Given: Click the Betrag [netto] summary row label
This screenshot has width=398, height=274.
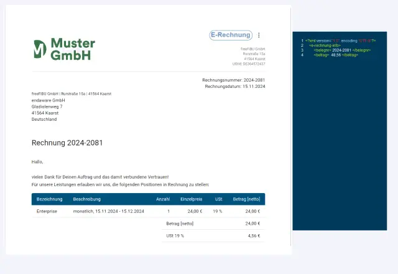Looking at the screenshot, I should pyautogui.click(x=180, y=224).
